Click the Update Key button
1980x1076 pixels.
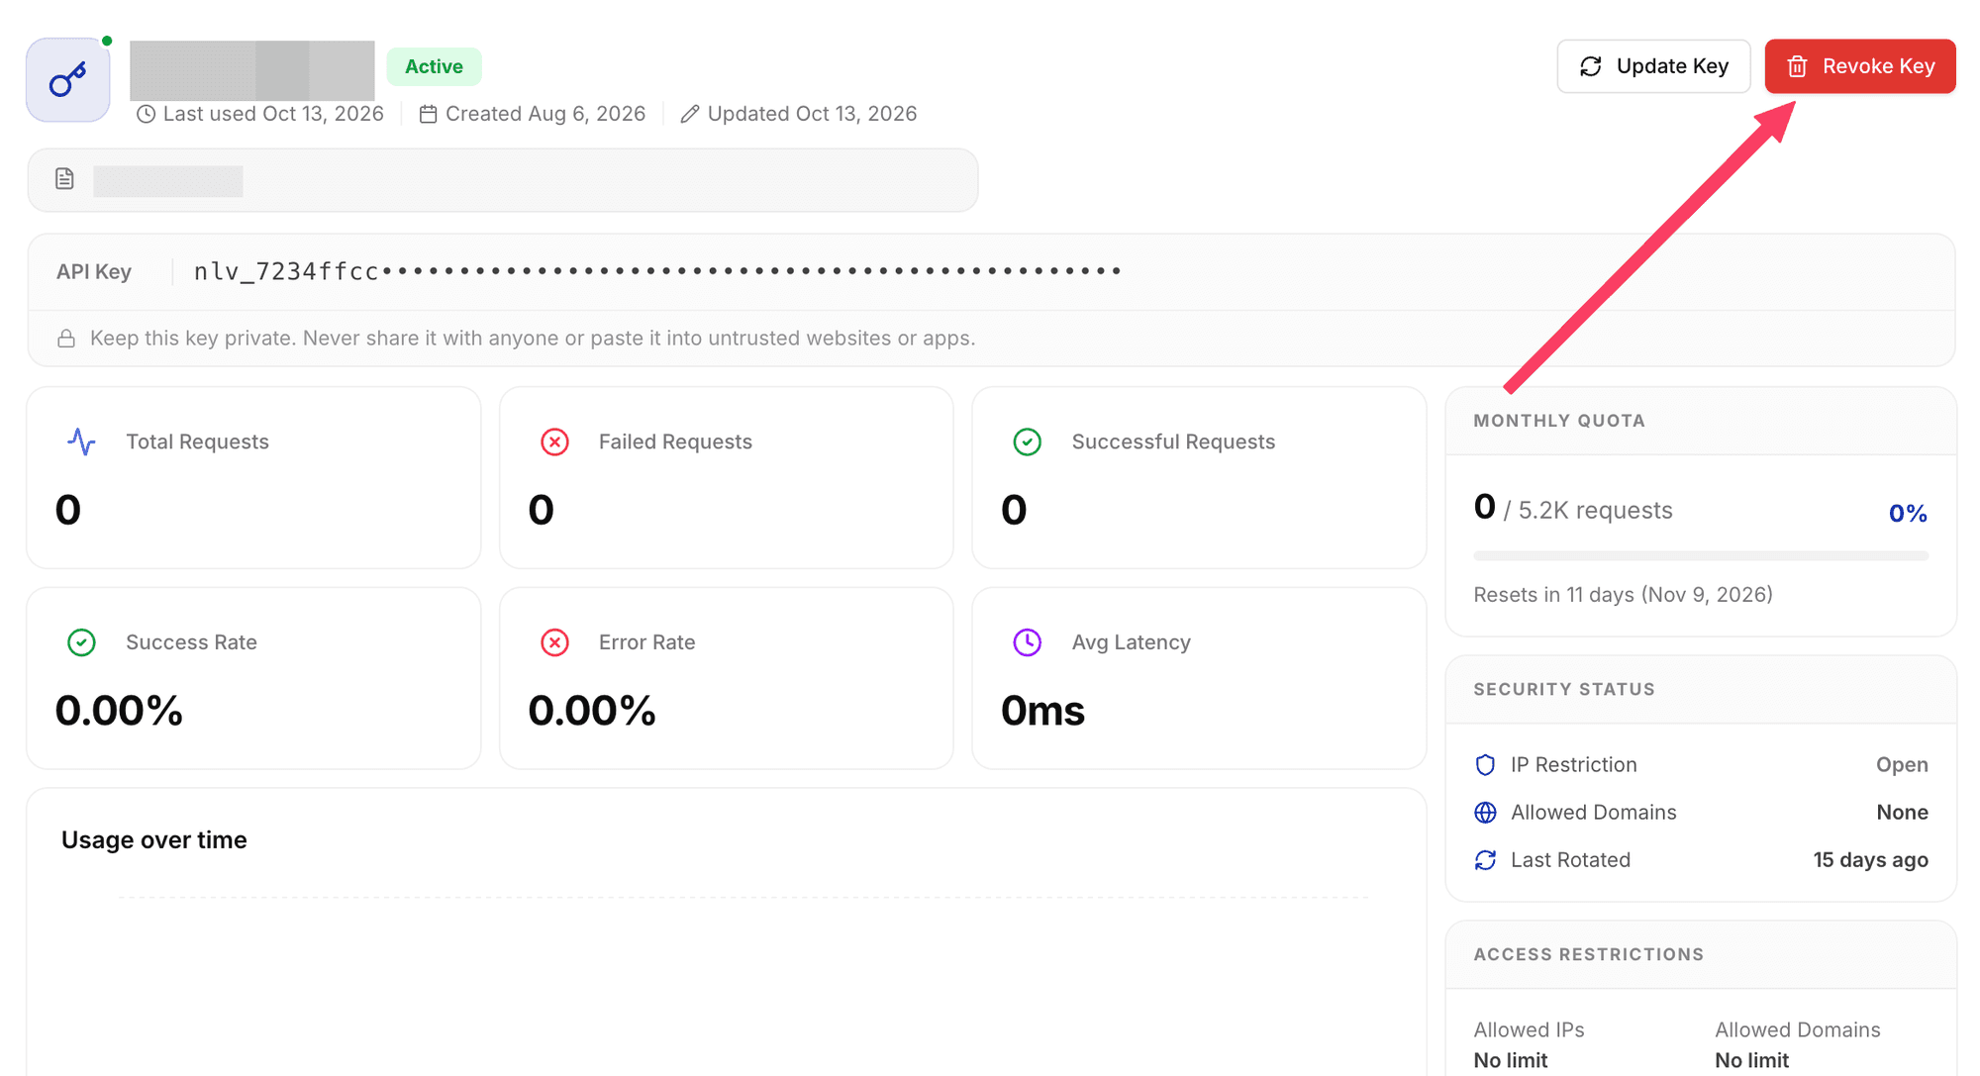click(x=1653, y=66)
